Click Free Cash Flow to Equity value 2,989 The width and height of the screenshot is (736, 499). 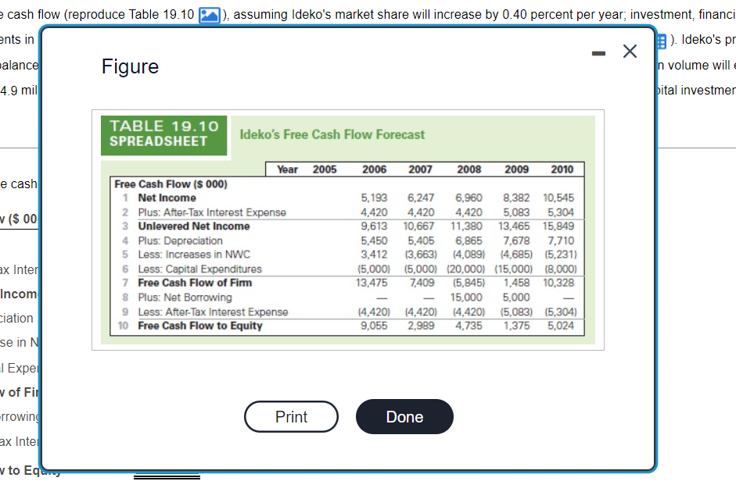click(421, 326)
